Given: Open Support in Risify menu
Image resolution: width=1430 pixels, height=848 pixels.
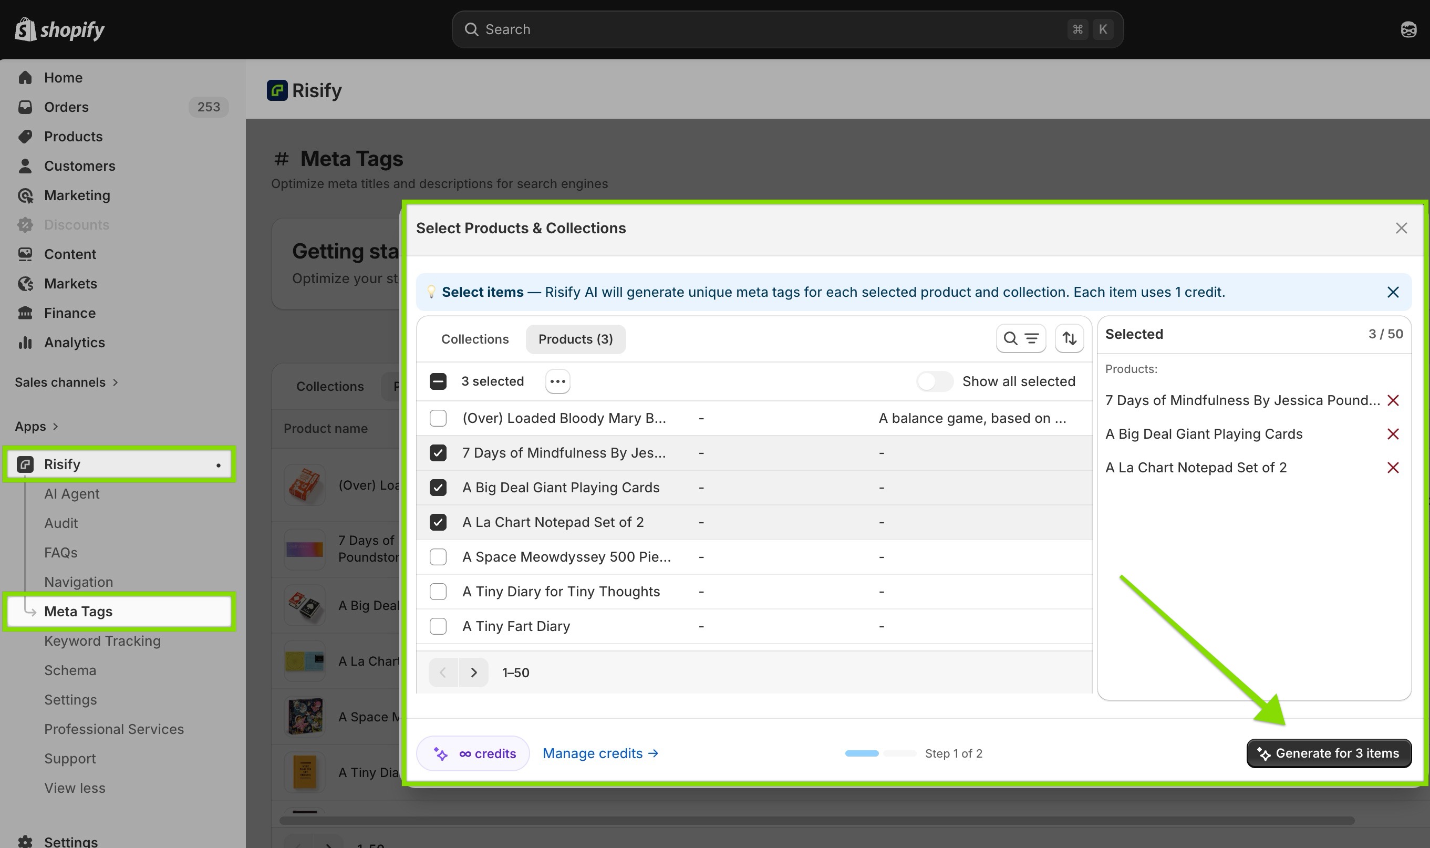Looking at the screenshot, I should [x=70, y=758].
